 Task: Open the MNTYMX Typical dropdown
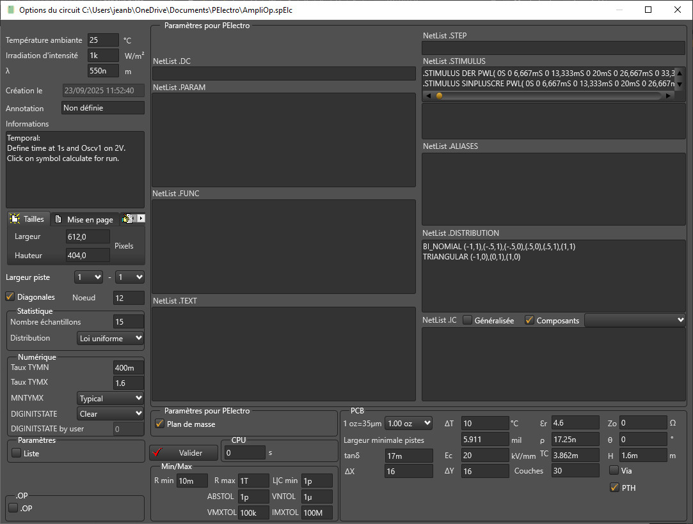[110, 398]
